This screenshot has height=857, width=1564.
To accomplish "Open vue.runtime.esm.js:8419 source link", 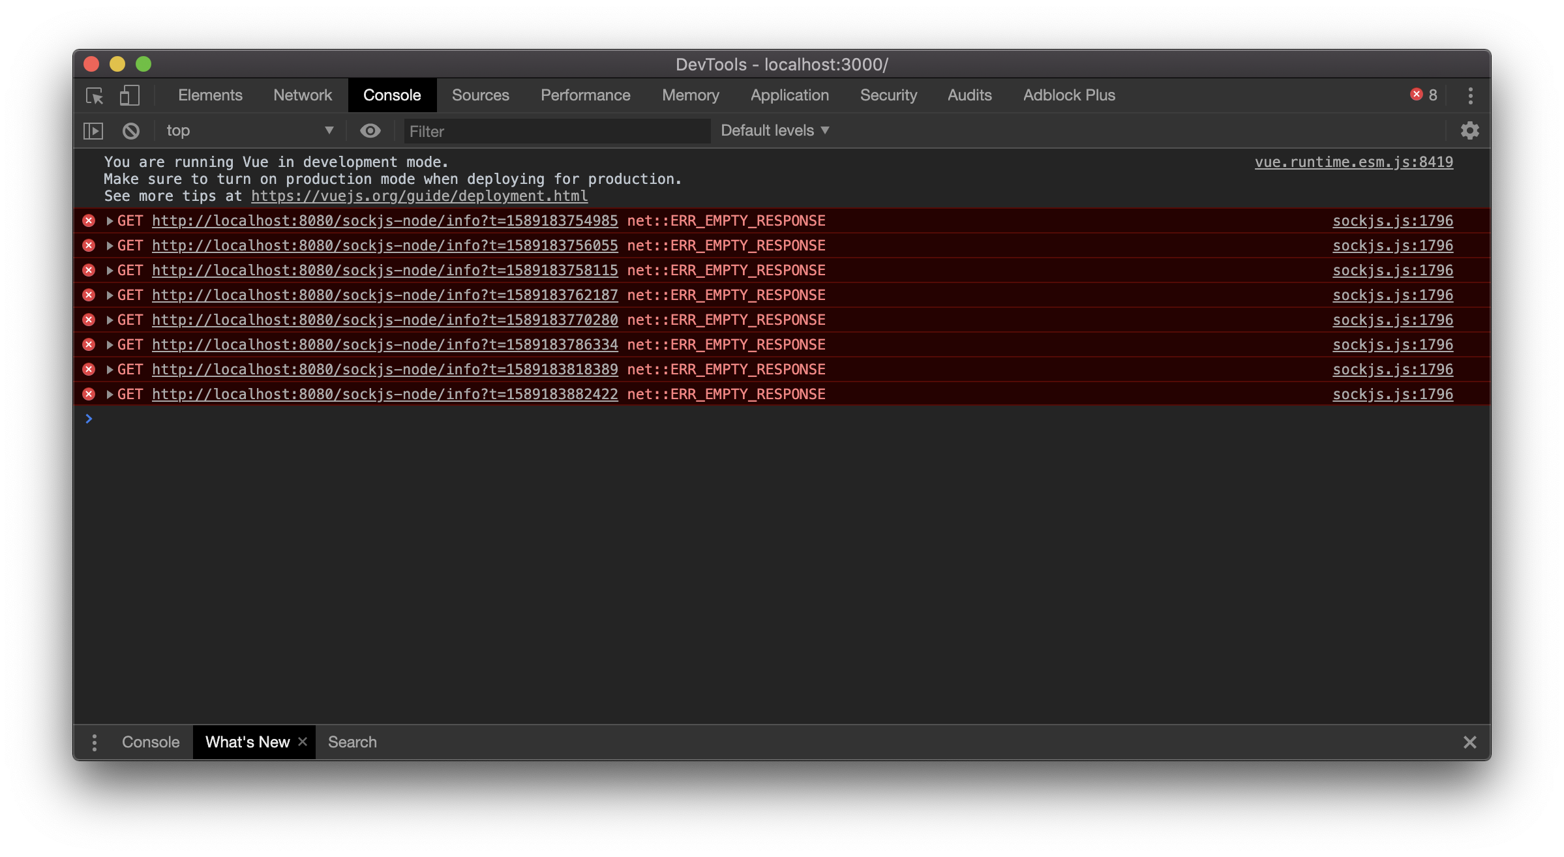I will (x=1353, y=162).
